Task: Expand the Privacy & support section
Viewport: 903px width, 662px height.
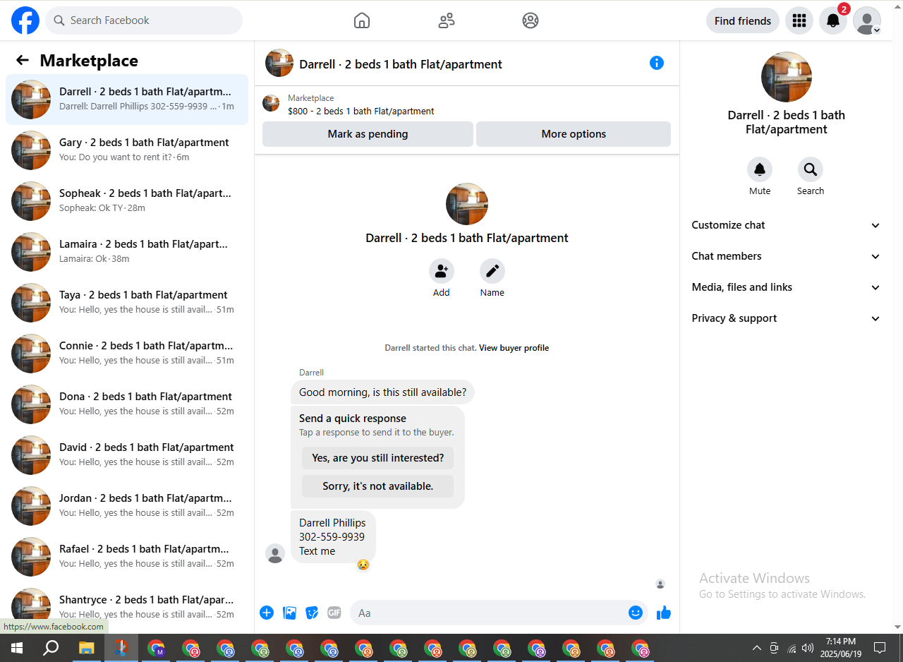Action: tap(786, 318)
